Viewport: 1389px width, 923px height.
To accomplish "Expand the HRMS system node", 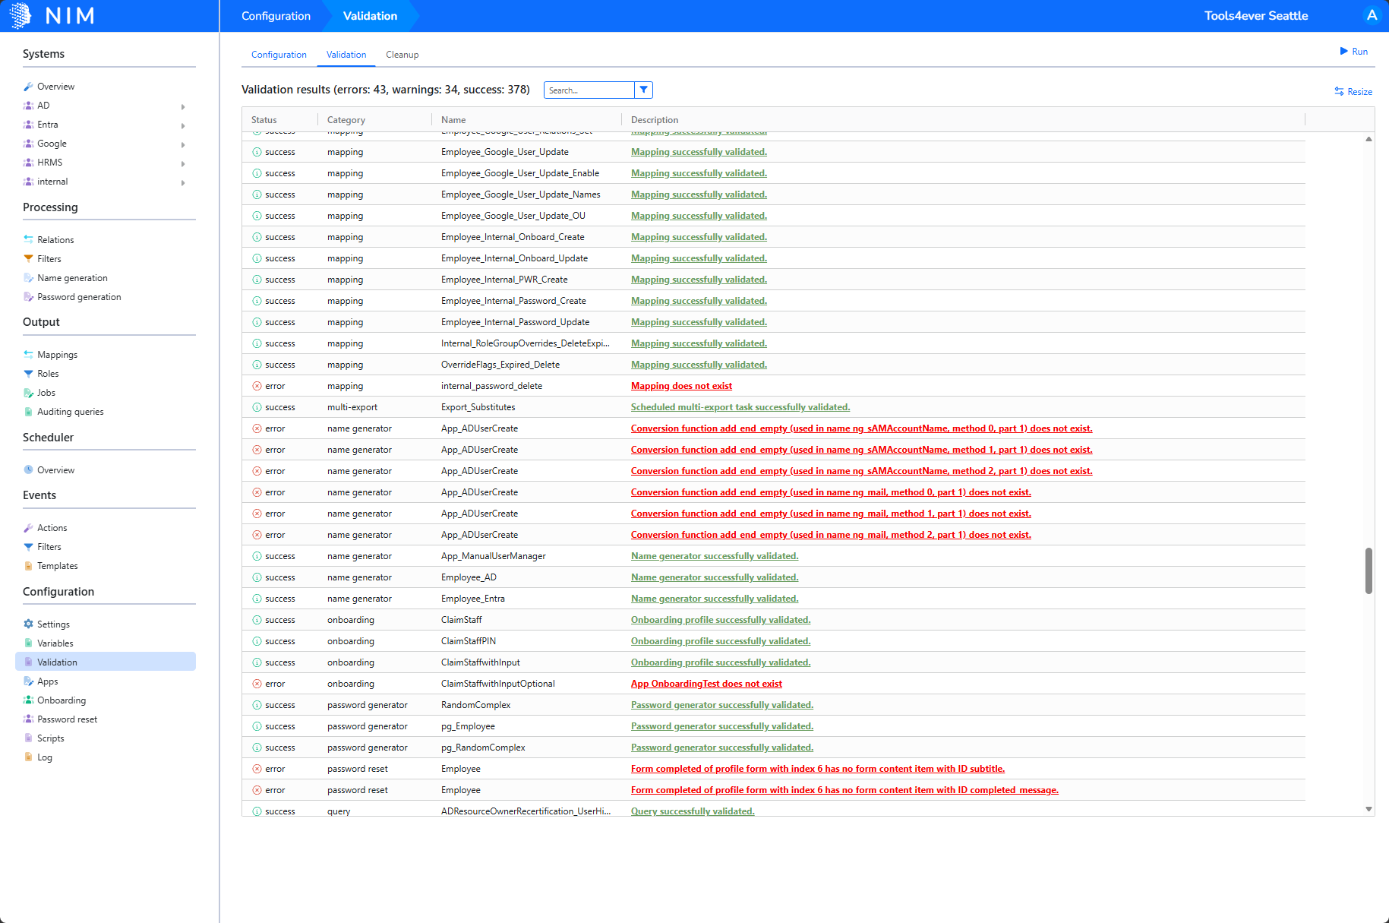I will [183, 163].
